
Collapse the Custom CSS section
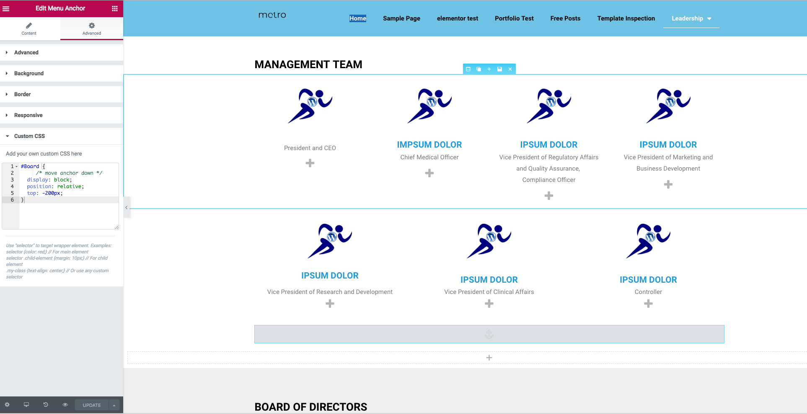coord(62,136)
